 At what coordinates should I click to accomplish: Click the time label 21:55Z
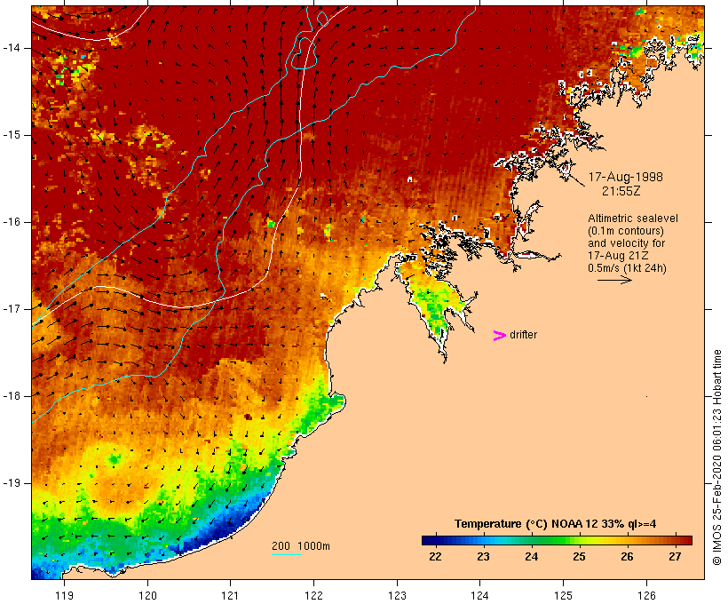(621, 191)
